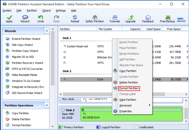Launch Extend Partition Wizard
189x130 pixels.
pyautogui.click(x=26, y=39)
